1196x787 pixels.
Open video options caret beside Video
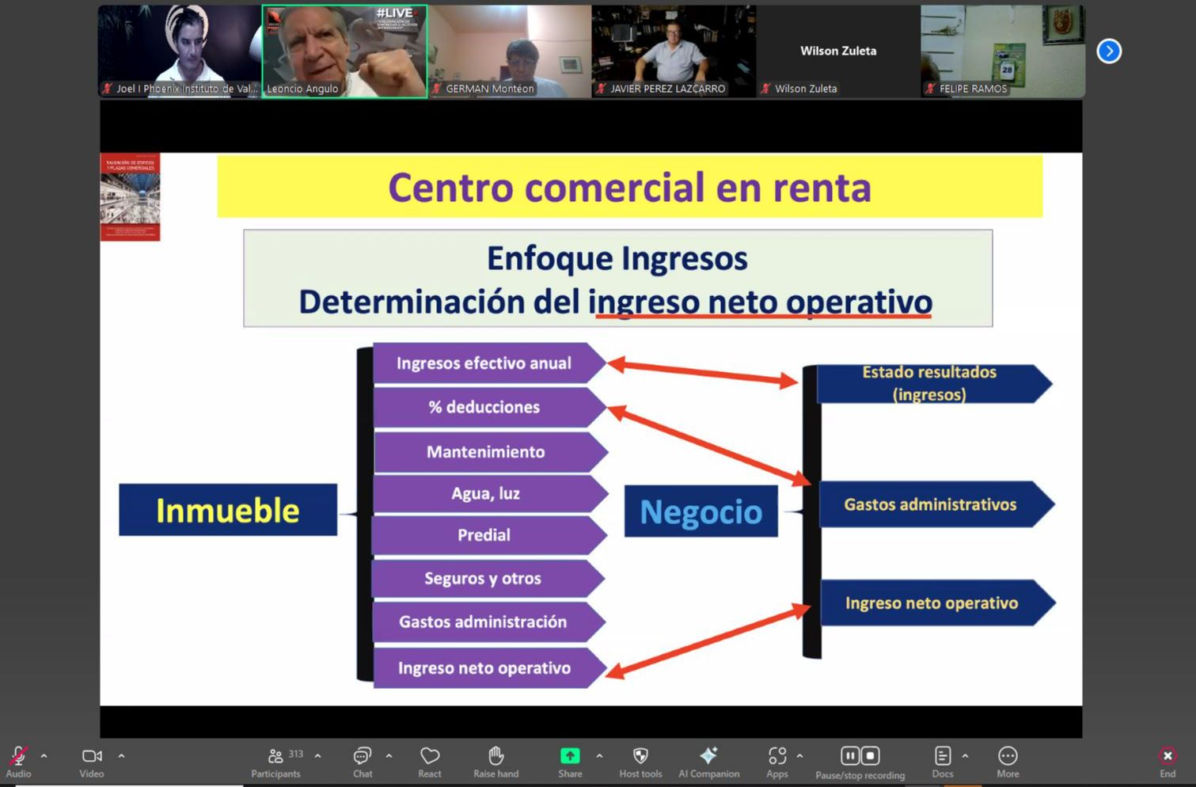click(x=121, y=756)
